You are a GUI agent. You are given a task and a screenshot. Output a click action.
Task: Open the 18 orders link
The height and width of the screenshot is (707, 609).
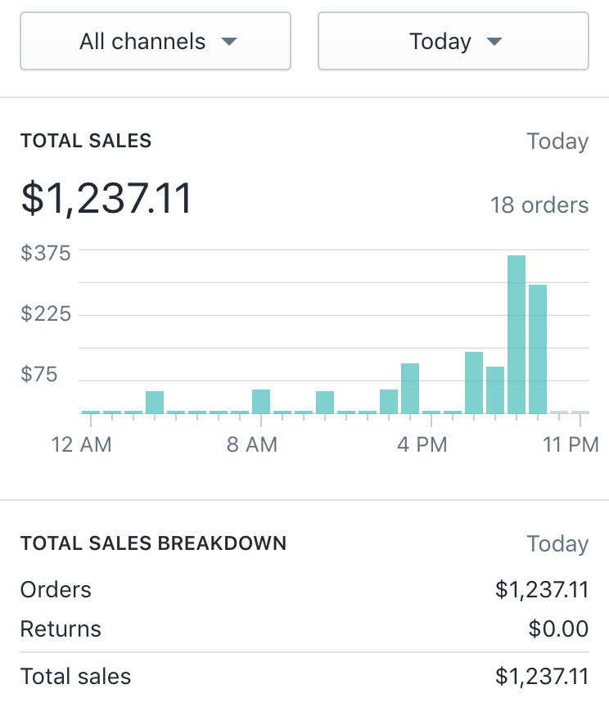point(539,205)
